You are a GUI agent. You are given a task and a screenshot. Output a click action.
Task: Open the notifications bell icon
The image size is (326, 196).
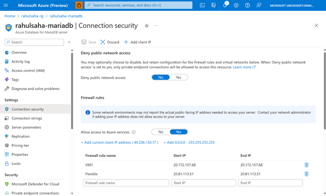[x=225, y=5]
